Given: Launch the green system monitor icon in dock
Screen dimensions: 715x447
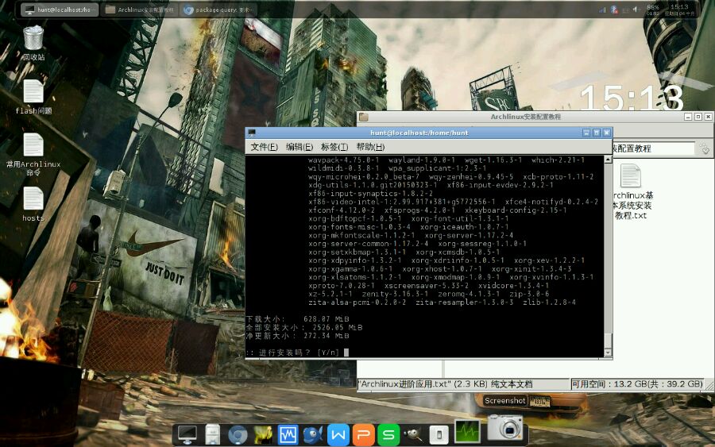Looking at the screenshot, I should 467,431.
